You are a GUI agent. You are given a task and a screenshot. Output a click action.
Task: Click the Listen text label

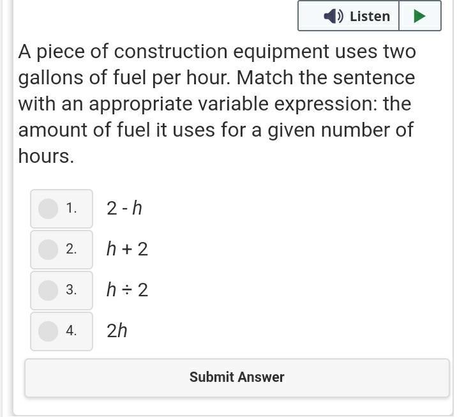click(370, 16)
